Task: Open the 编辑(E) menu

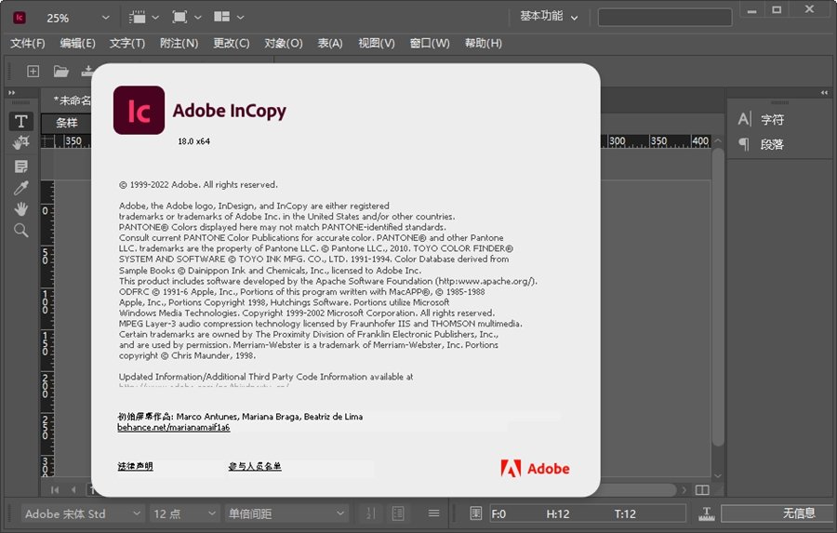Action: point(77,44)
